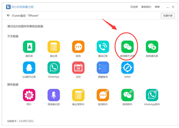Select the 微信附件 WeChat attachment icon
Viewport: 179px width, 128px height.
(x=127, y=95)
